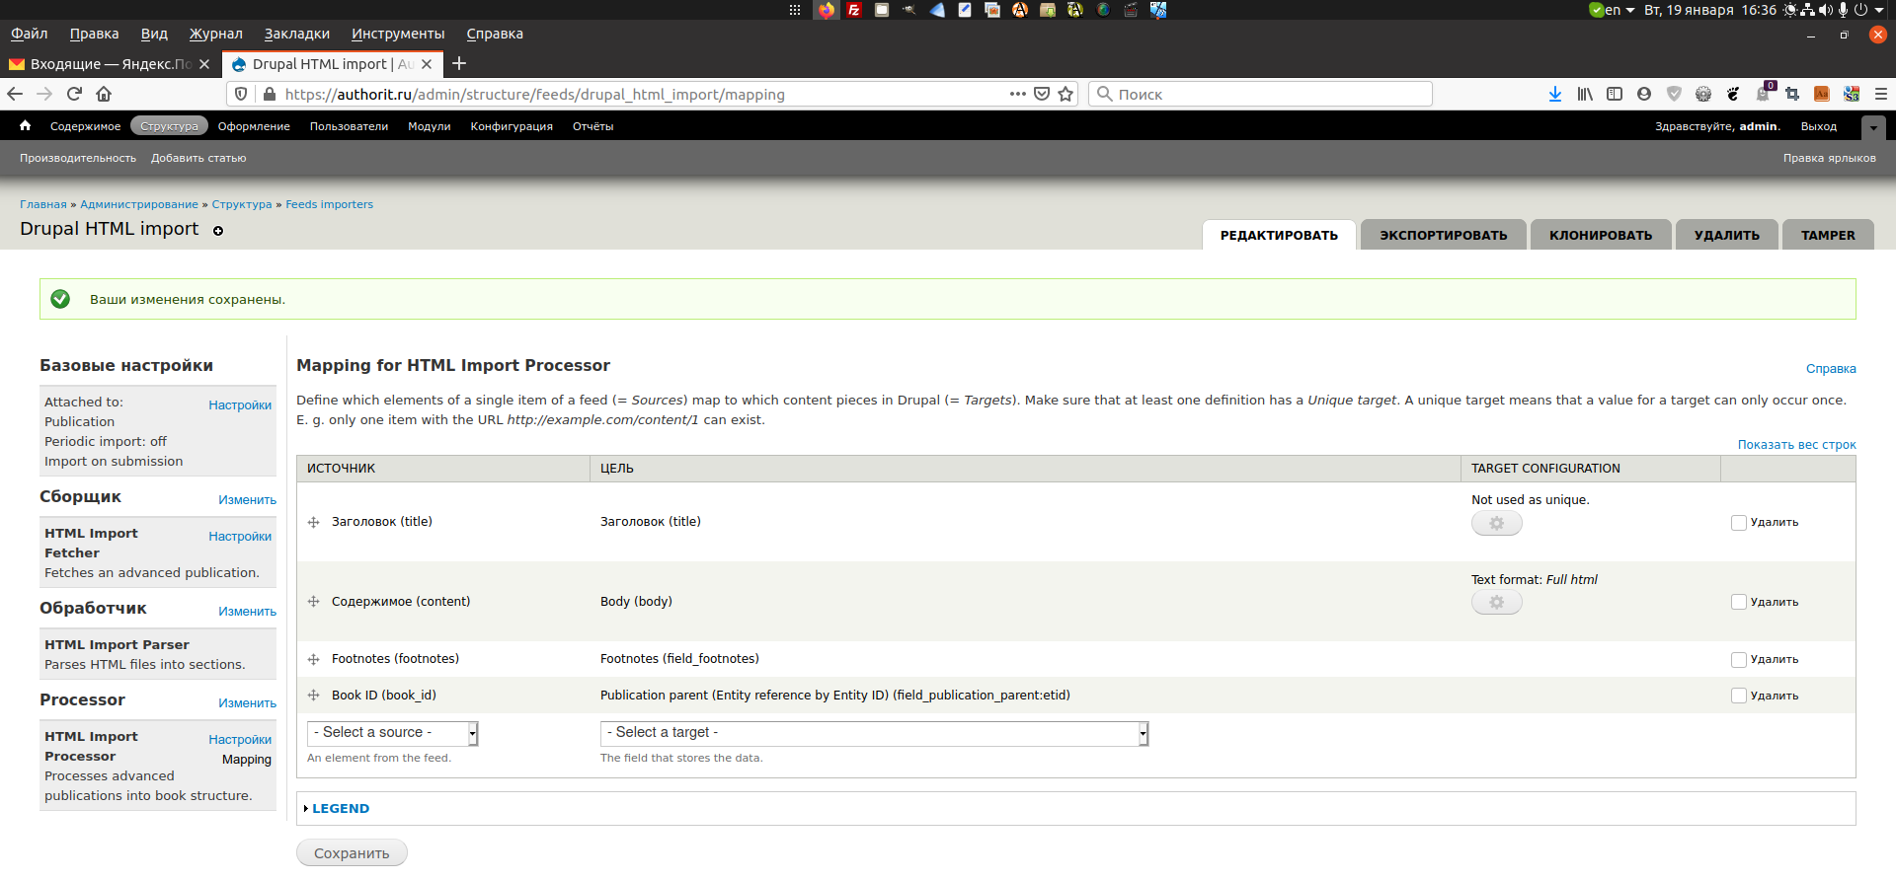Click Изменить next to Обработчик

point(247,612)
